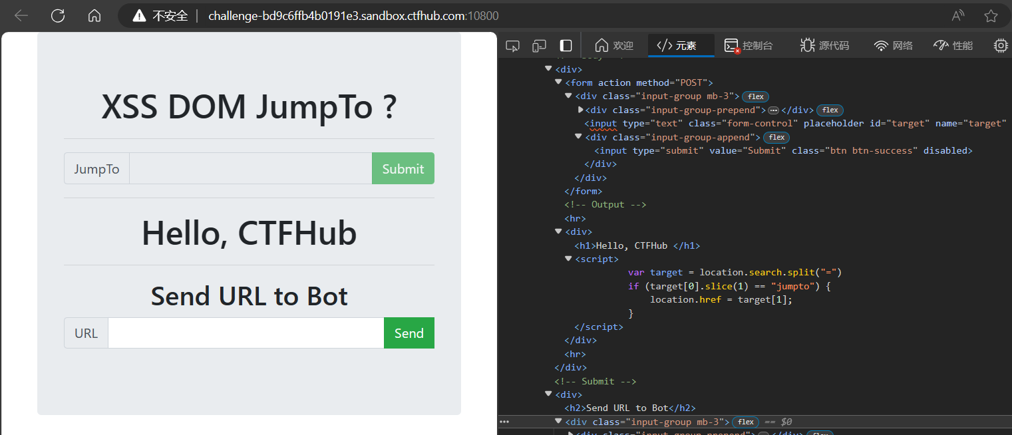The height and width of the screenshot is (435, 1012).
Task: Collapse the first div class input-group mb-3 node
Action: pos(568,96)
